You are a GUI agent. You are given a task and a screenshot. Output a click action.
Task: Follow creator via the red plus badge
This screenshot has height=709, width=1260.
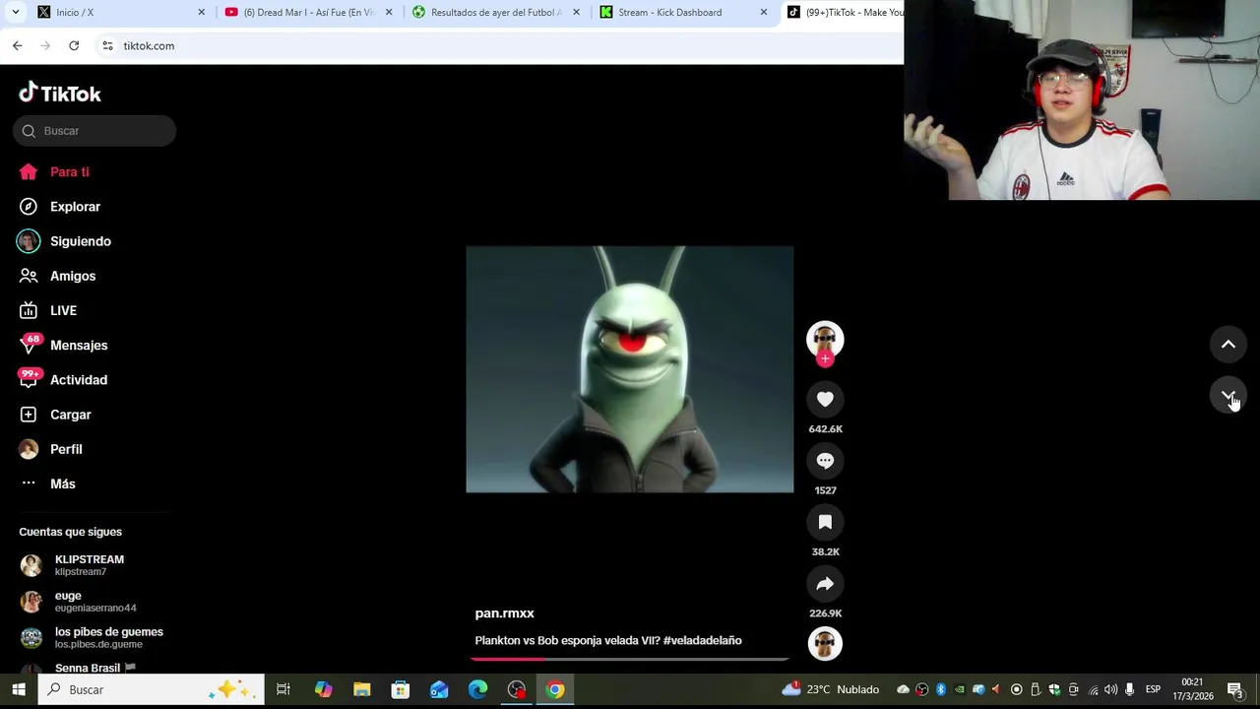tap(825, 358)
